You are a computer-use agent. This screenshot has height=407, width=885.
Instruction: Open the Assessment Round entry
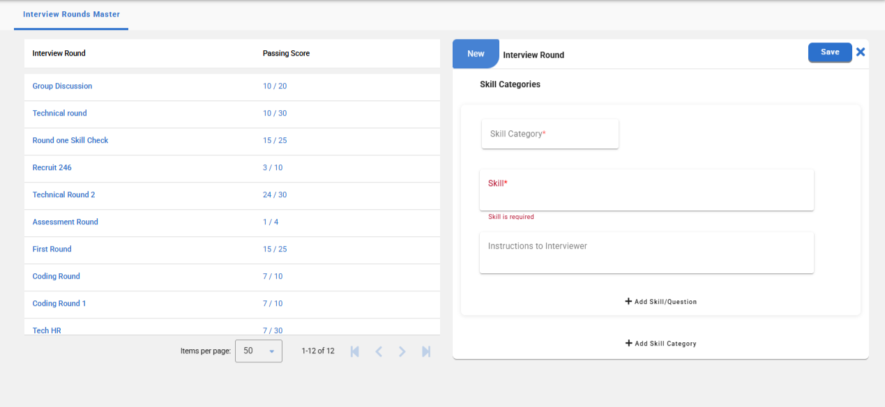point(65,222)
